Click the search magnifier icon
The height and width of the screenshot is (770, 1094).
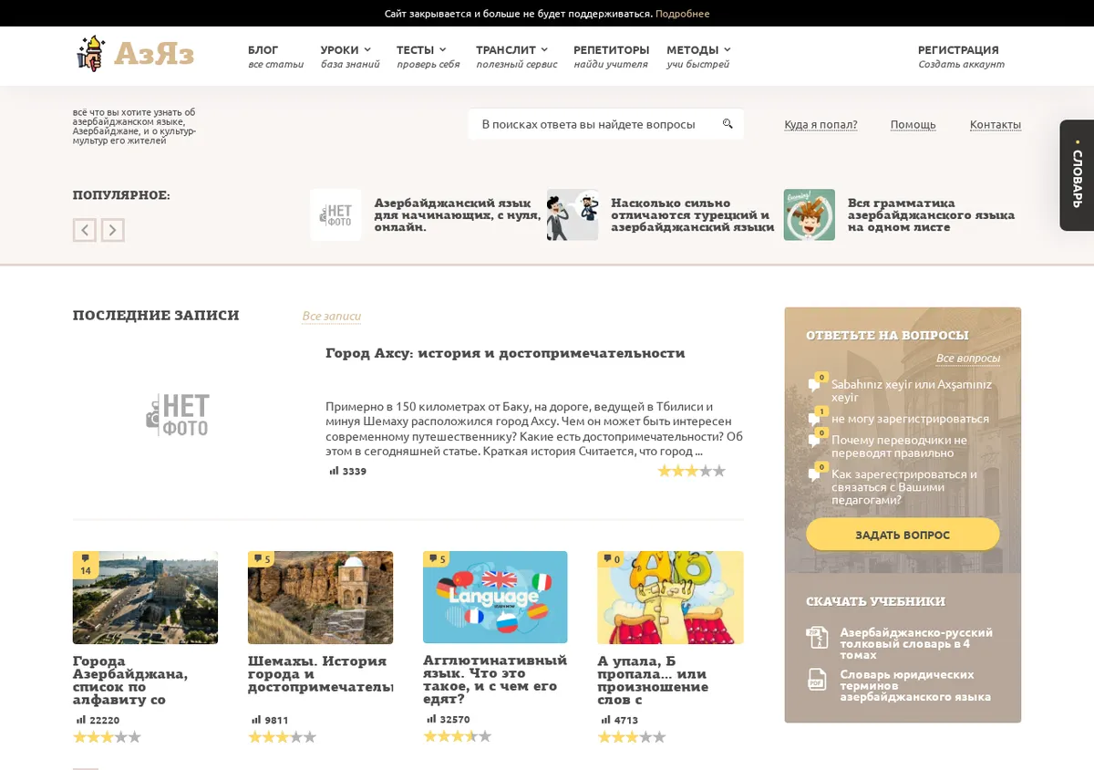728,124
